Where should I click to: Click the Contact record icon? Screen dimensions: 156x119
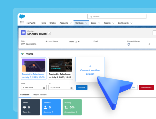(x=23, y=33)
